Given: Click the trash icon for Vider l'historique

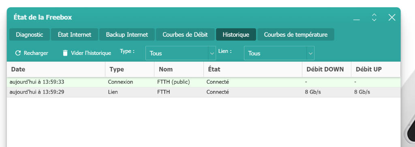Looking at the screenshot, I should [65, 53].
